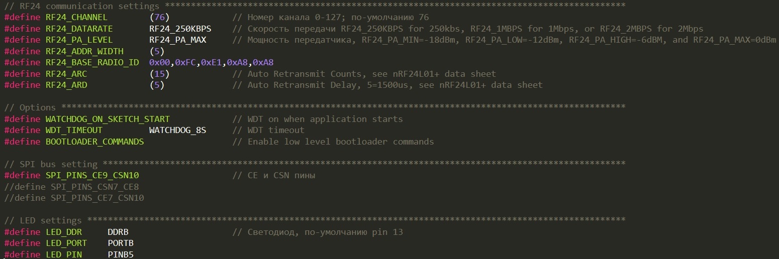Place cursor on channel value 76
This screenshot has height=259, width=779.
159,18
